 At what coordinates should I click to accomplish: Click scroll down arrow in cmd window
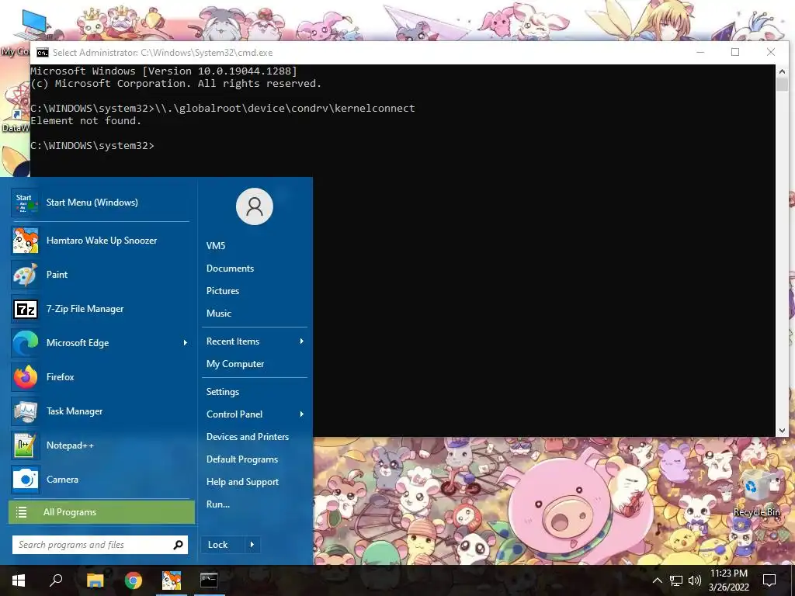(x=781, y=430)
